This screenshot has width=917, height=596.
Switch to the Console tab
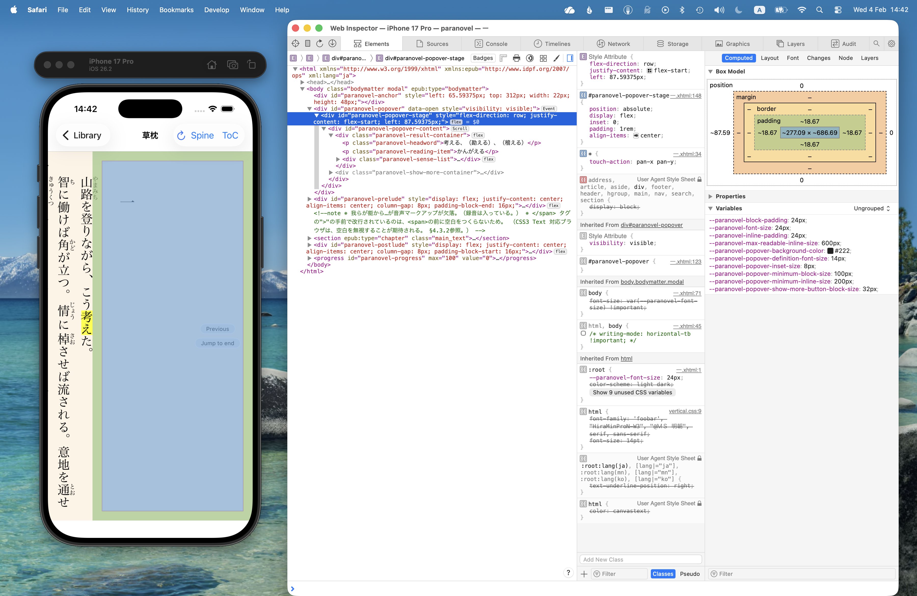(491, 44)
